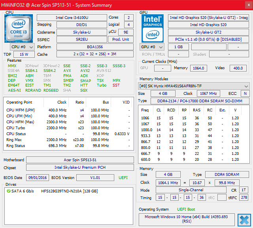253x228 pixels.
Task: Click the Cores value 2 field
Action: point(129,17)
